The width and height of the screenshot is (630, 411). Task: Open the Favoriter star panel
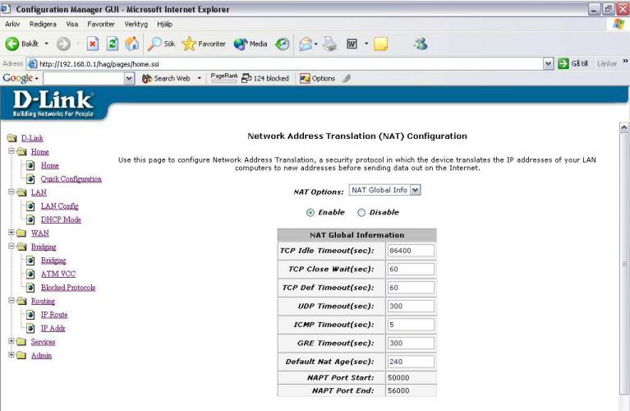(x=204, y=44)
